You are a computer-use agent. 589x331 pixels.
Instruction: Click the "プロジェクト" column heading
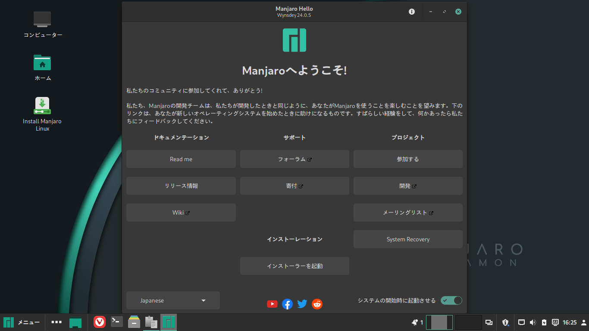408,137
